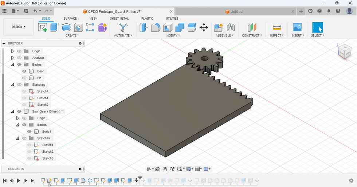Click the Insert image icon
The height and width of the screenshot is (187, 357).
click(x=297, y=27)
